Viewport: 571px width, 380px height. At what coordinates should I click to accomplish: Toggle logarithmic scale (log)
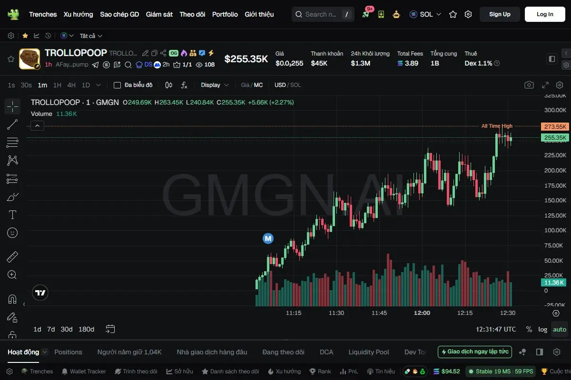click(x=542, y=329)
